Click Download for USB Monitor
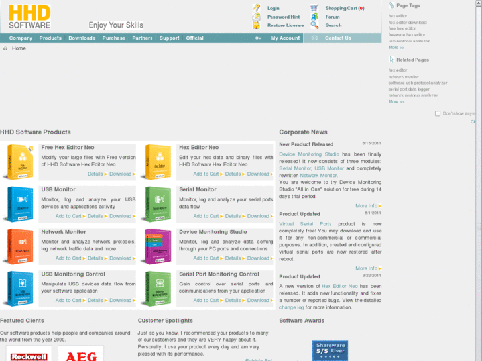Screen dimensions: 482x361 [122, 216]
